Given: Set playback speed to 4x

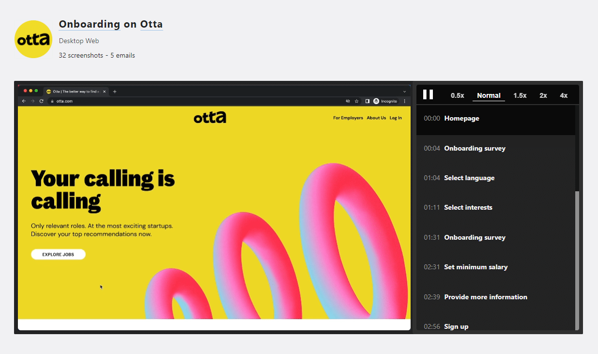Looking at the screenshot, I should 564,95.
